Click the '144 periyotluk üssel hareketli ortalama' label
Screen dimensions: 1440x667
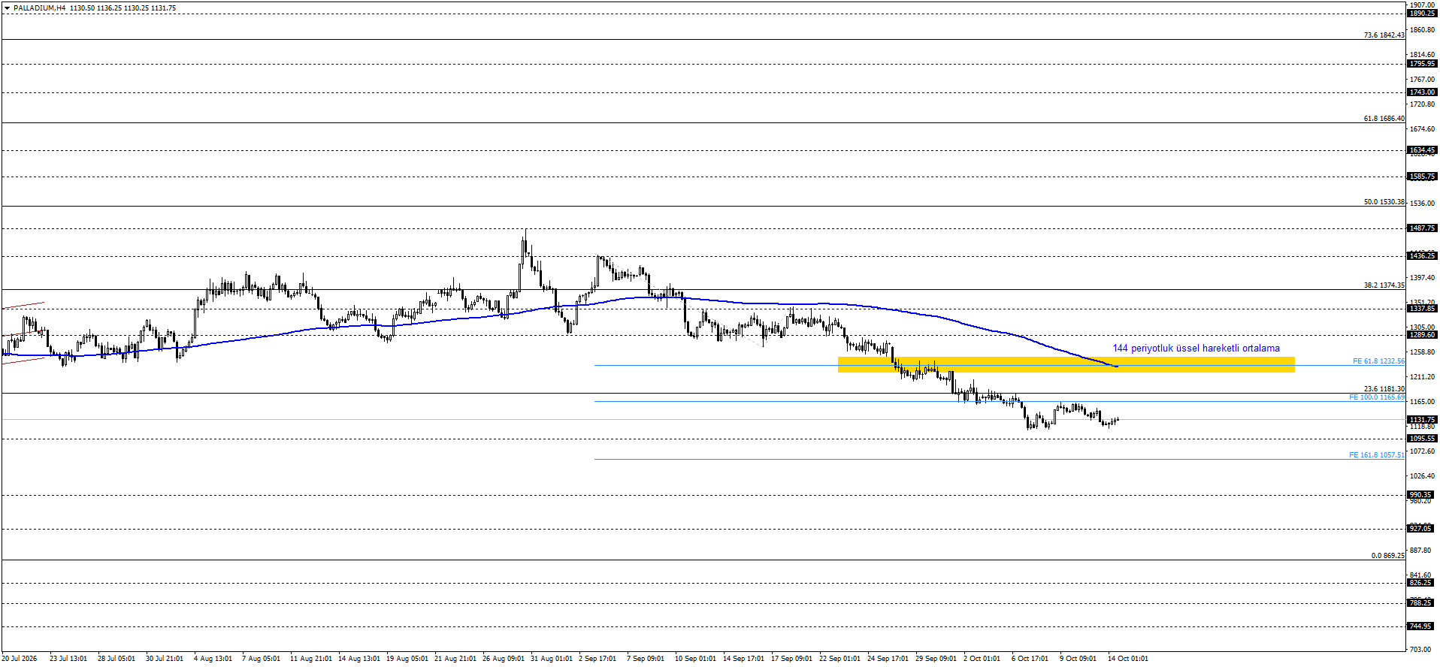pyautogui.click(x=1196, y=349)
